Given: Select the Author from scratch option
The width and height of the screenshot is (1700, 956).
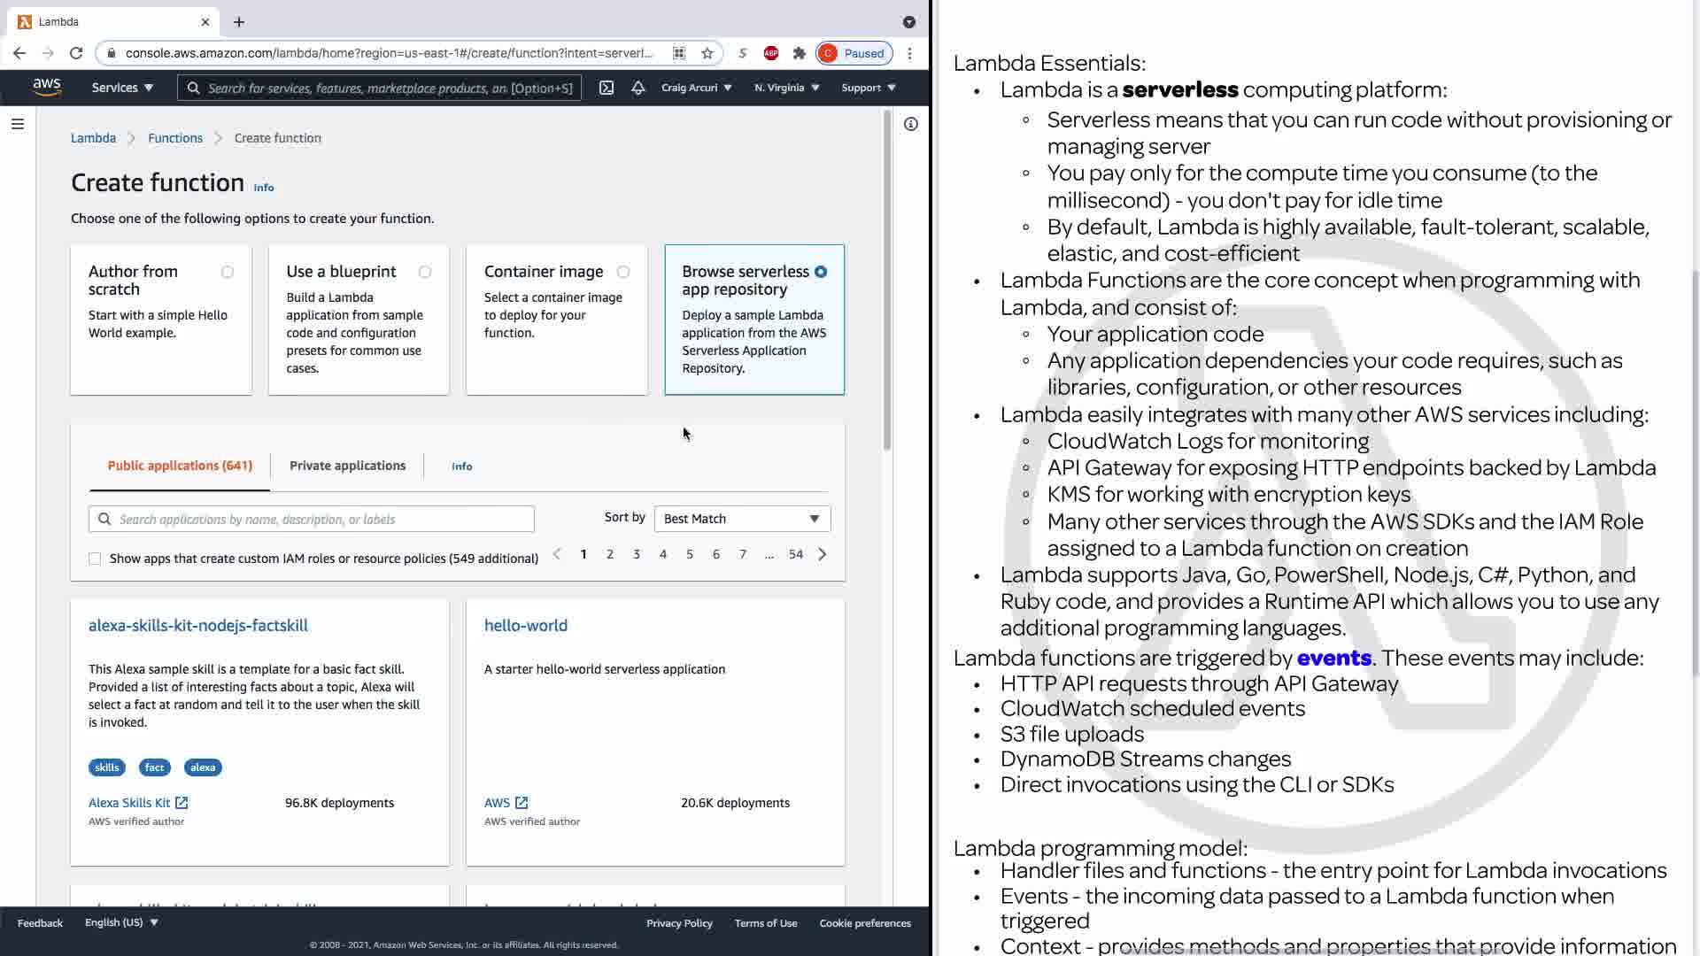Looking at the screenshot, I should point(228,272).
